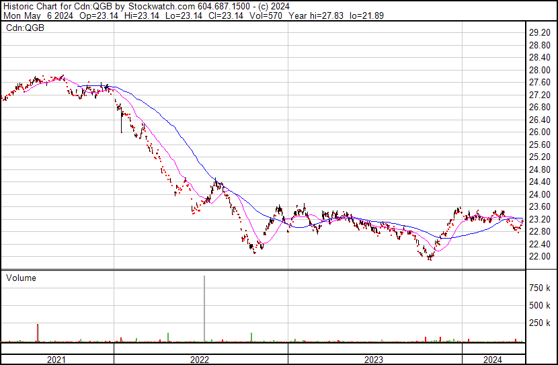Click the 500 k volume axis label
The image size is (558, 365).
point(541,305)
